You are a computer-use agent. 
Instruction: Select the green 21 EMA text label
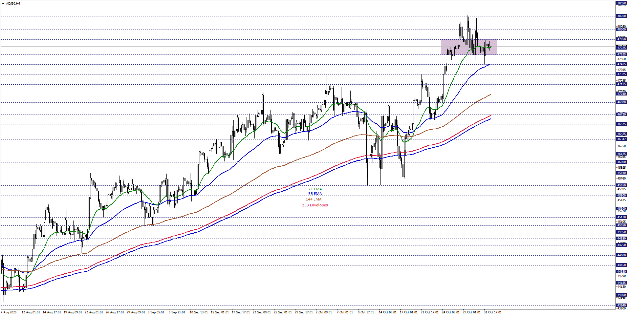[x=315, y=189]
